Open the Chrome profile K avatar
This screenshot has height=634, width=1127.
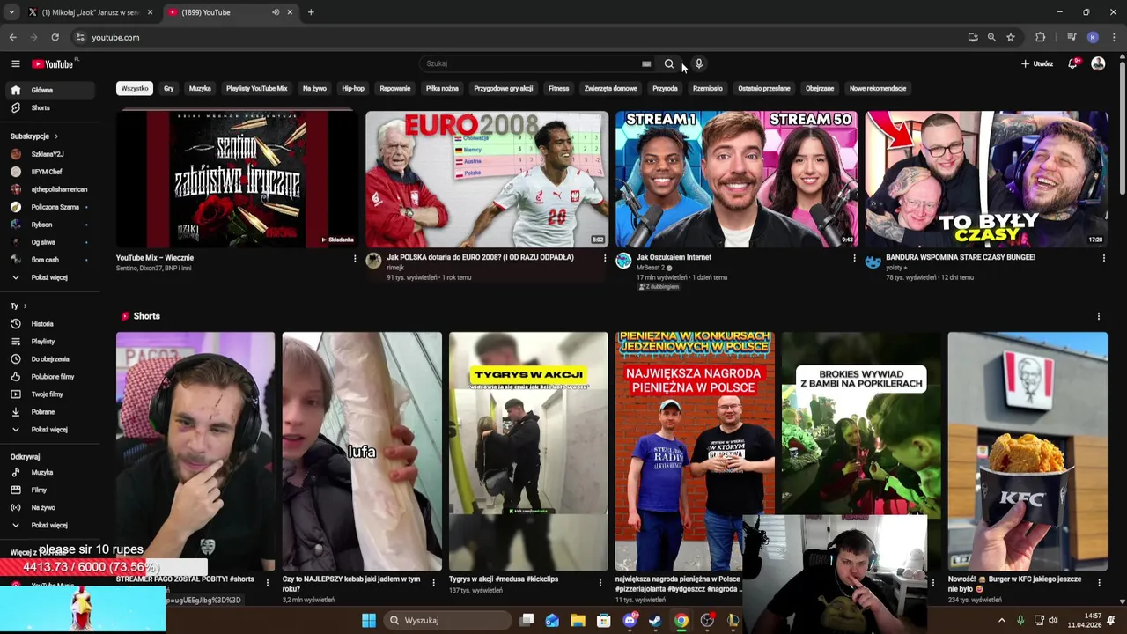(x=1093, y=37)
